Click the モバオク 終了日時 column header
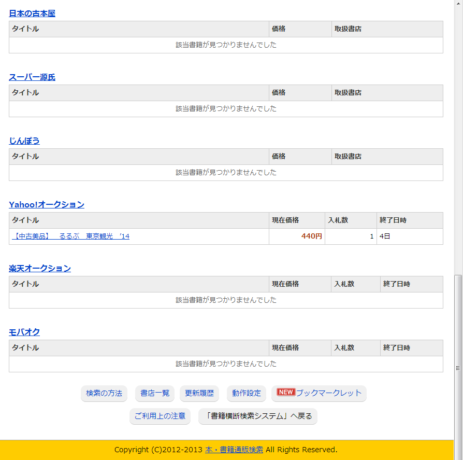This screenshot has width=463, height=460. [x=412, y=348]
